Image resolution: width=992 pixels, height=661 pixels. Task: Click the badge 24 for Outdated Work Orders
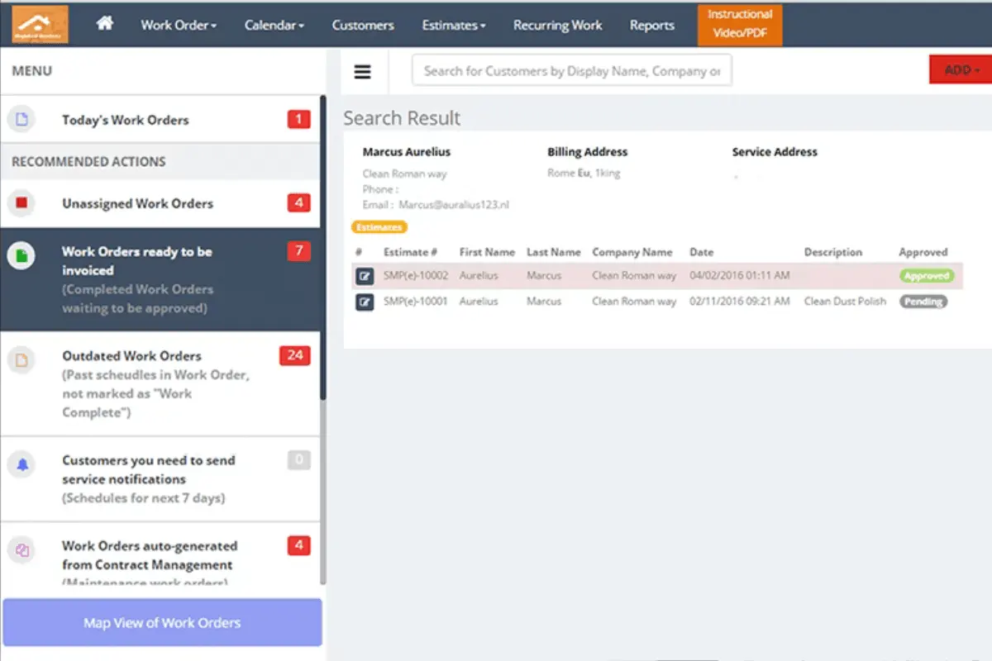coord(295,355)
